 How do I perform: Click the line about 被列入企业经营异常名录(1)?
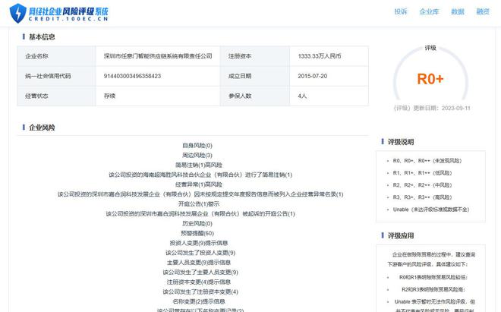(x=200, y=194)
